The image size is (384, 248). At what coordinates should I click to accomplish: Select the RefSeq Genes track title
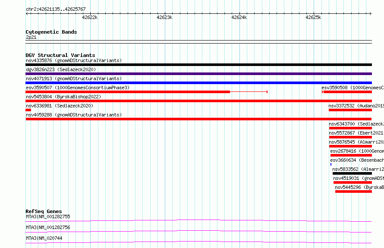pos(44,211)
